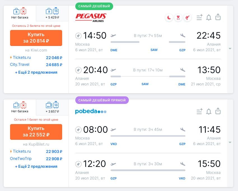Viewport: 238px width, 191px height.
Task: Pin the 08:00 Pobeda departure flight
Action: click(78, 130)
